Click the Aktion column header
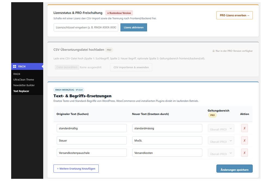The image size is (272, 181). (245, 114)
